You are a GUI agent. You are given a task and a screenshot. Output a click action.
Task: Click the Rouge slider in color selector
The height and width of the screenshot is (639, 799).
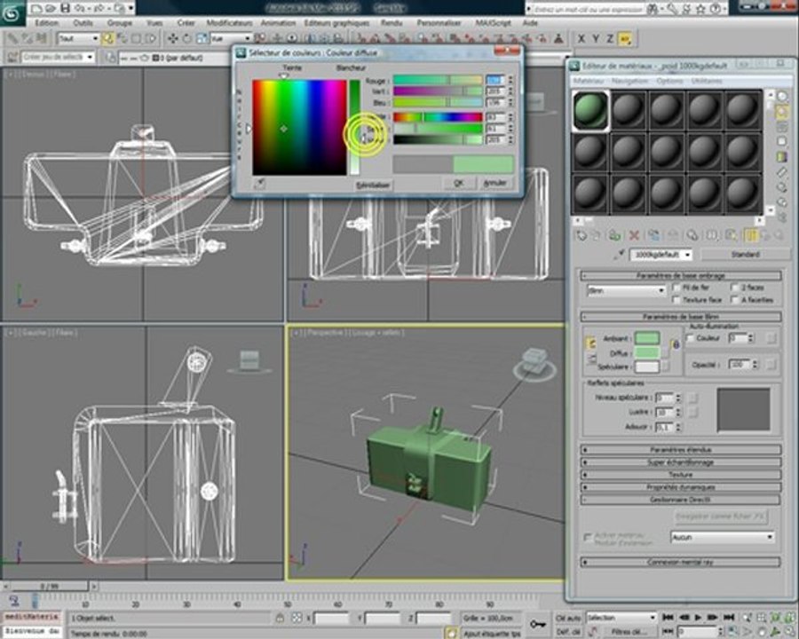pos(438,80)
